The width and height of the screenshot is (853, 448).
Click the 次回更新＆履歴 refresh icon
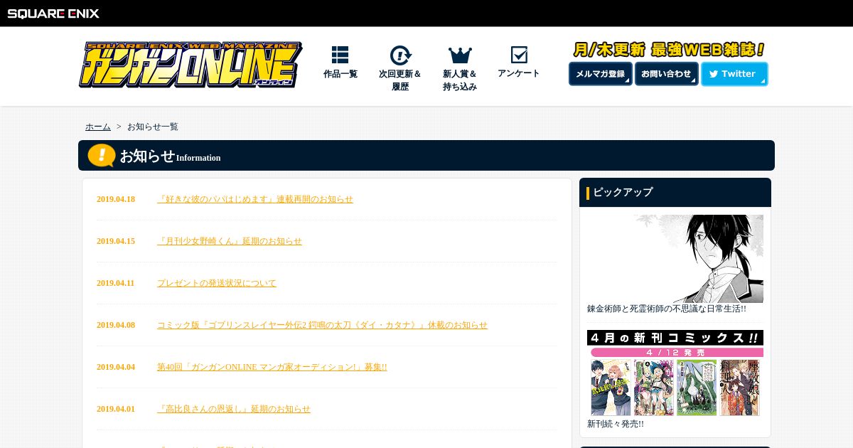pyautogui.click(x=400, y=55)
